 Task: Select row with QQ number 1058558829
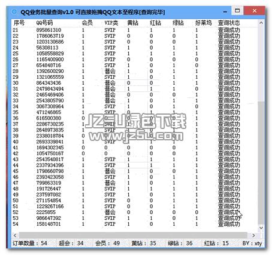[126, 54]
